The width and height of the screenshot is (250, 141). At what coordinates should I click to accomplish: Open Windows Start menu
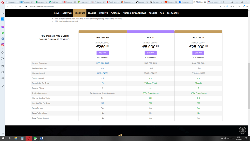click(x=3, y=138)
